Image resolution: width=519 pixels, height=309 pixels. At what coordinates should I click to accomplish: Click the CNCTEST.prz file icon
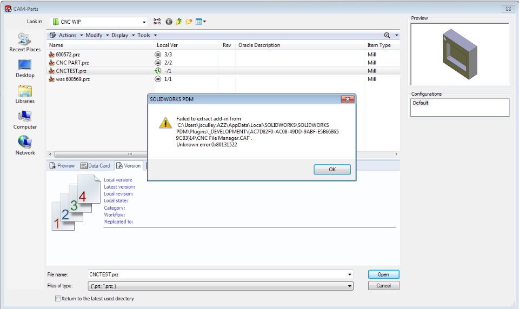point(52,71)
